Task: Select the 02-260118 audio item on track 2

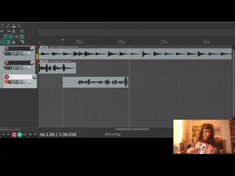Action: (x=57, y=68)
